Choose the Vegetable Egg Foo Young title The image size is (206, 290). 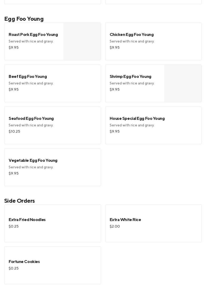pos(33,160)
